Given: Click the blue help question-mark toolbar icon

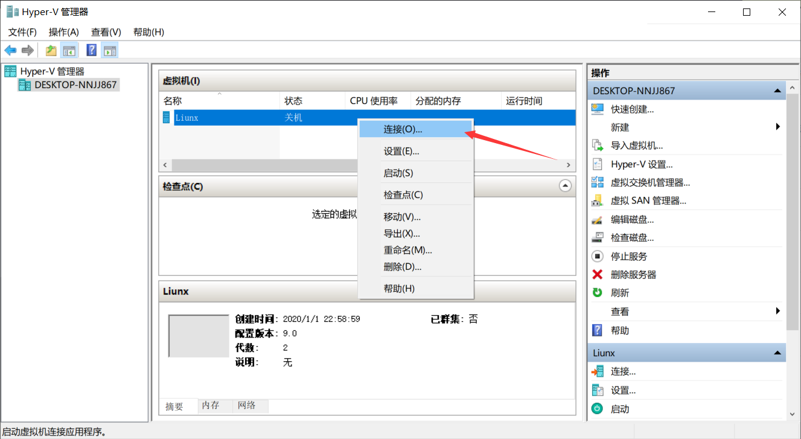Looking at the screenshot, I should tap(92, 50).
